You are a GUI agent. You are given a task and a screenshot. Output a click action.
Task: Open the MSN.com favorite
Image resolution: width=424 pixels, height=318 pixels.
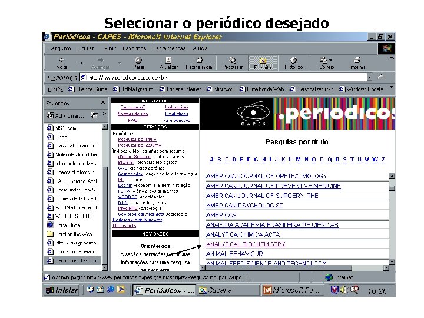[62, 128]
